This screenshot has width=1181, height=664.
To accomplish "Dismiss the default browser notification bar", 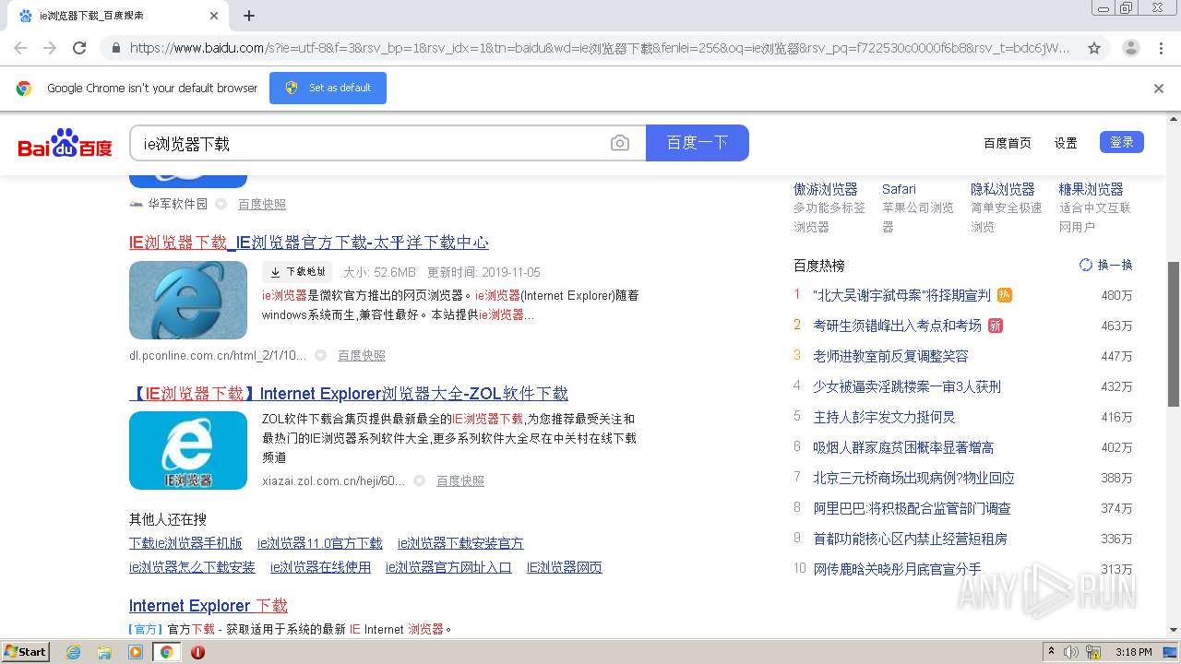I will (x=1159, y=89).
